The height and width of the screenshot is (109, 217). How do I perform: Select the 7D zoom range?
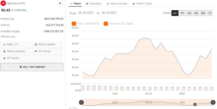point(182,13)
